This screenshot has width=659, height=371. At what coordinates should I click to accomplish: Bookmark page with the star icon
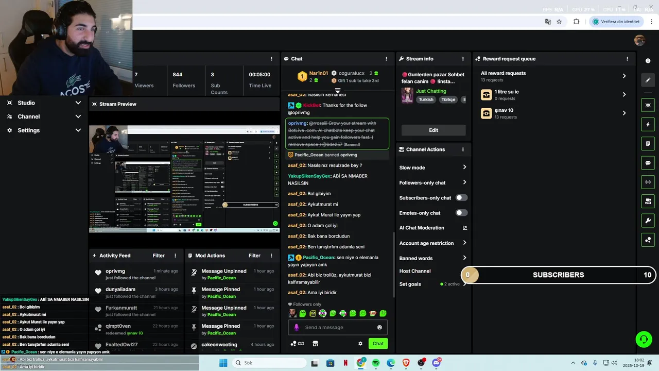tap(559, 22)
